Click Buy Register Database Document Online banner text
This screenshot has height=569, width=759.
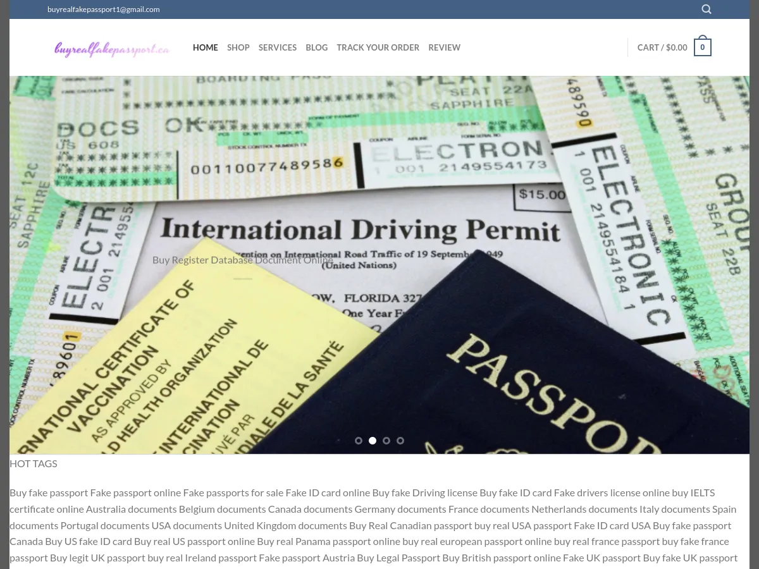click(242, 259)
